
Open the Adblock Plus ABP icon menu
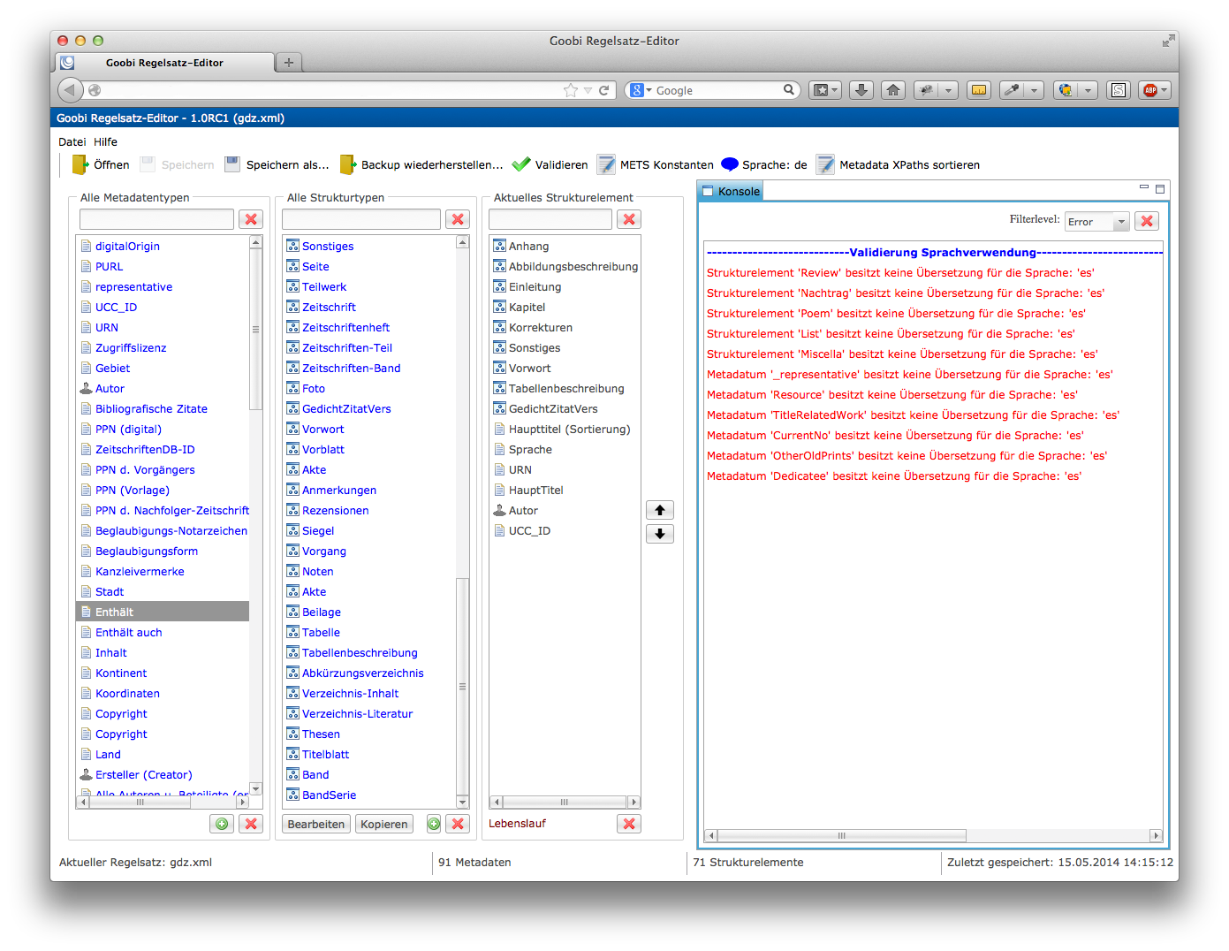(x=1155, y=90)
